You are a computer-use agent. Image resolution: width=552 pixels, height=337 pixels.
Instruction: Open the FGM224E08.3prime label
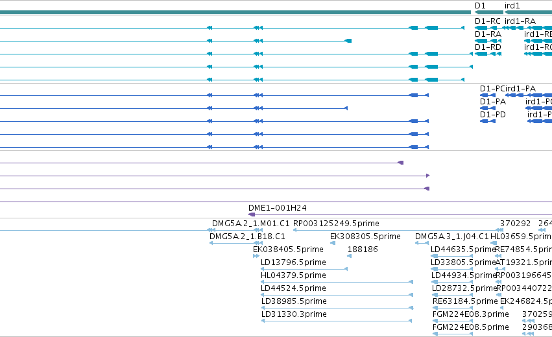pos(471,314)
